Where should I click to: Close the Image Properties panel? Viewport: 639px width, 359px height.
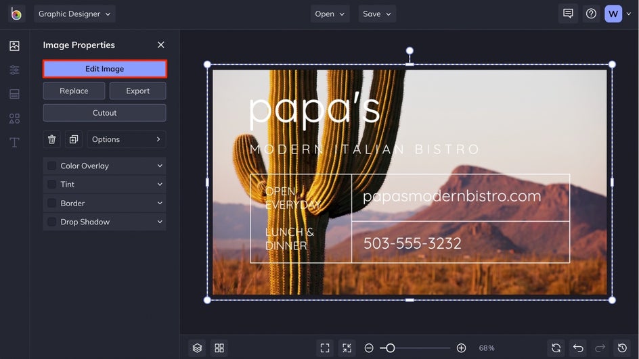pos(161,45)
